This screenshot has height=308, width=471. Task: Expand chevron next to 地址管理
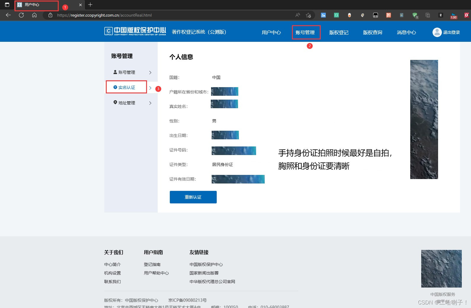(x=150, y=103)
